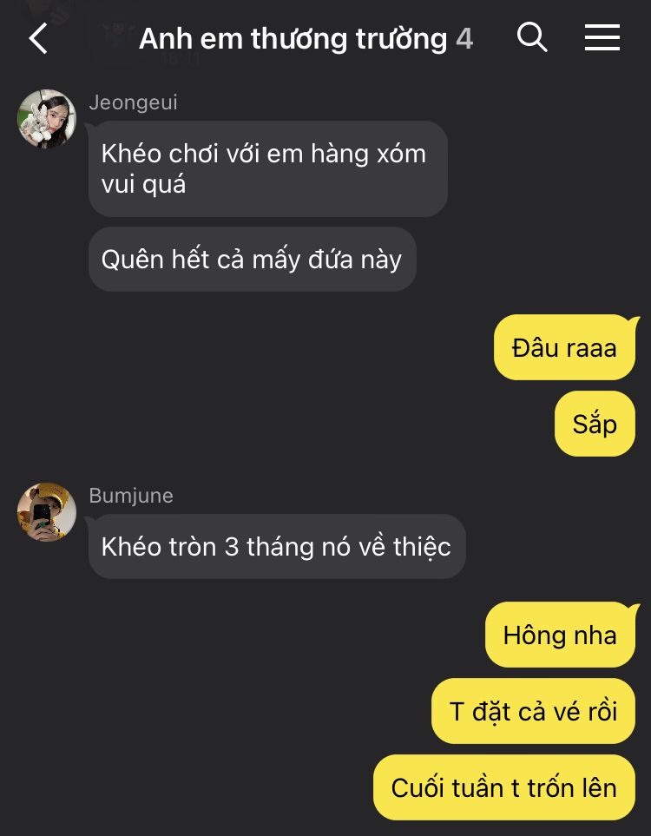Select the yellow bubble 'Đâu raaa'
This screenshot has height=836, width=651.
point(565,347)
